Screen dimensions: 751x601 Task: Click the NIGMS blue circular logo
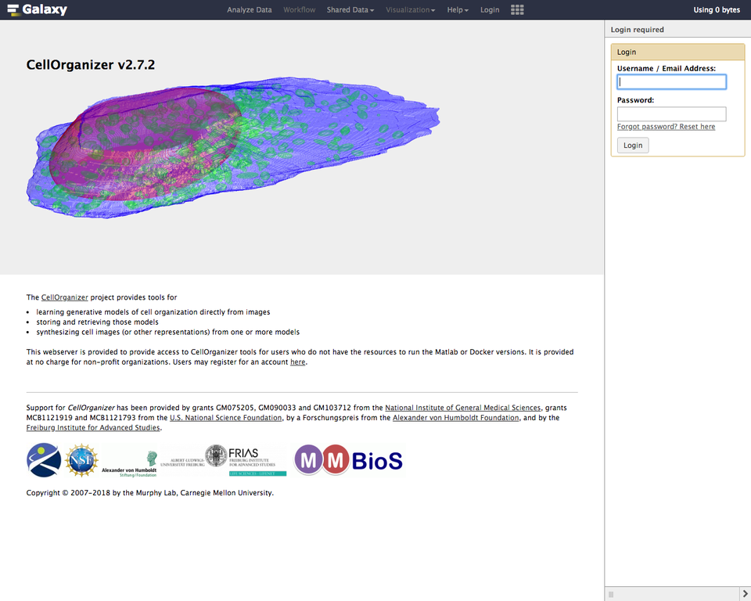tap(44, 460)
